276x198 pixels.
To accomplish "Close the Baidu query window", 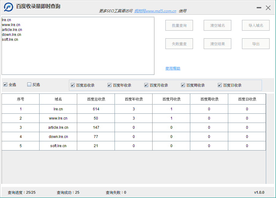I will 268,8.
